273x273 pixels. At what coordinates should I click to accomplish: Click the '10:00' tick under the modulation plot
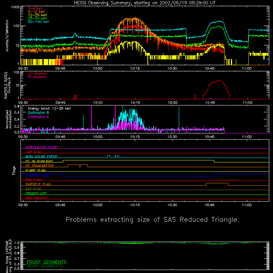pos(98,137)
